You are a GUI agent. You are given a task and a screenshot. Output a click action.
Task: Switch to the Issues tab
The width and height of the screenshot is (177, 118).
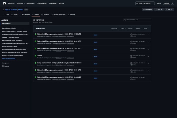tap(14, 14)
